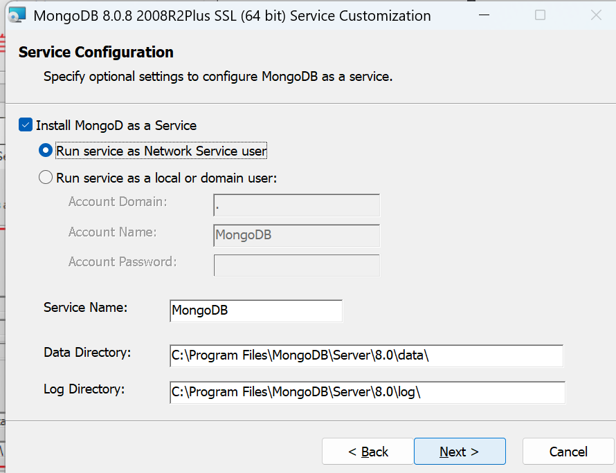
Task: Edit the Log Directory path field
Action: pos(368,392)
